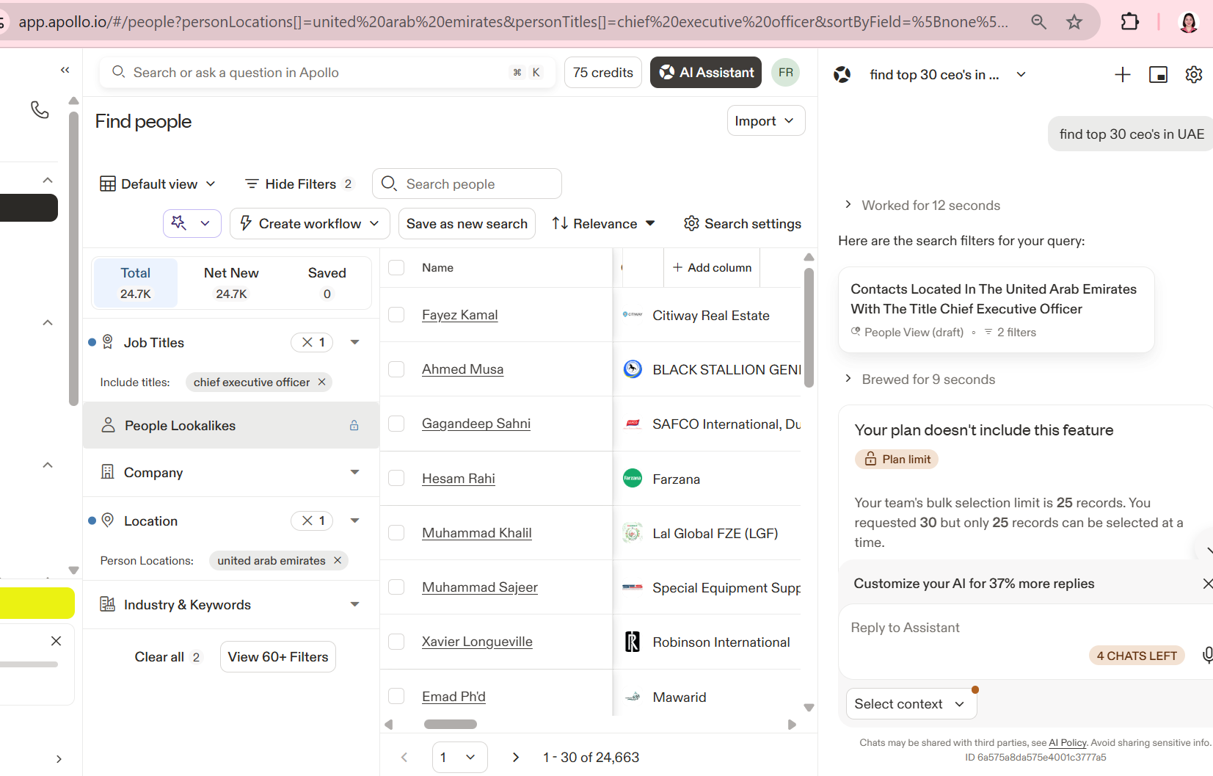Toggle the select-all checkbox in Name header
This screenshot has height=776, width=1213.
click(x=396, y=267)
